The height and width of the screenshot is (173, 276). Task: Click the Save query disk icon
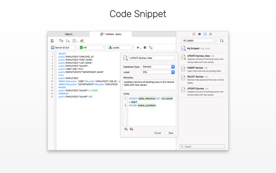click(52, 41)
